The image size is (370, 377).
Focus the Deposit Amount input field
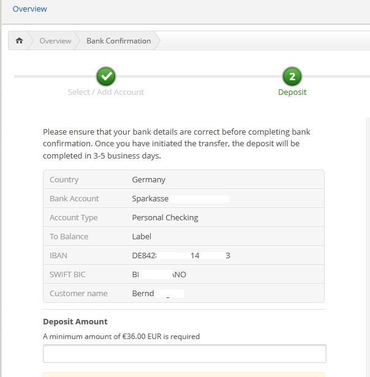click(x=184, y=354)
